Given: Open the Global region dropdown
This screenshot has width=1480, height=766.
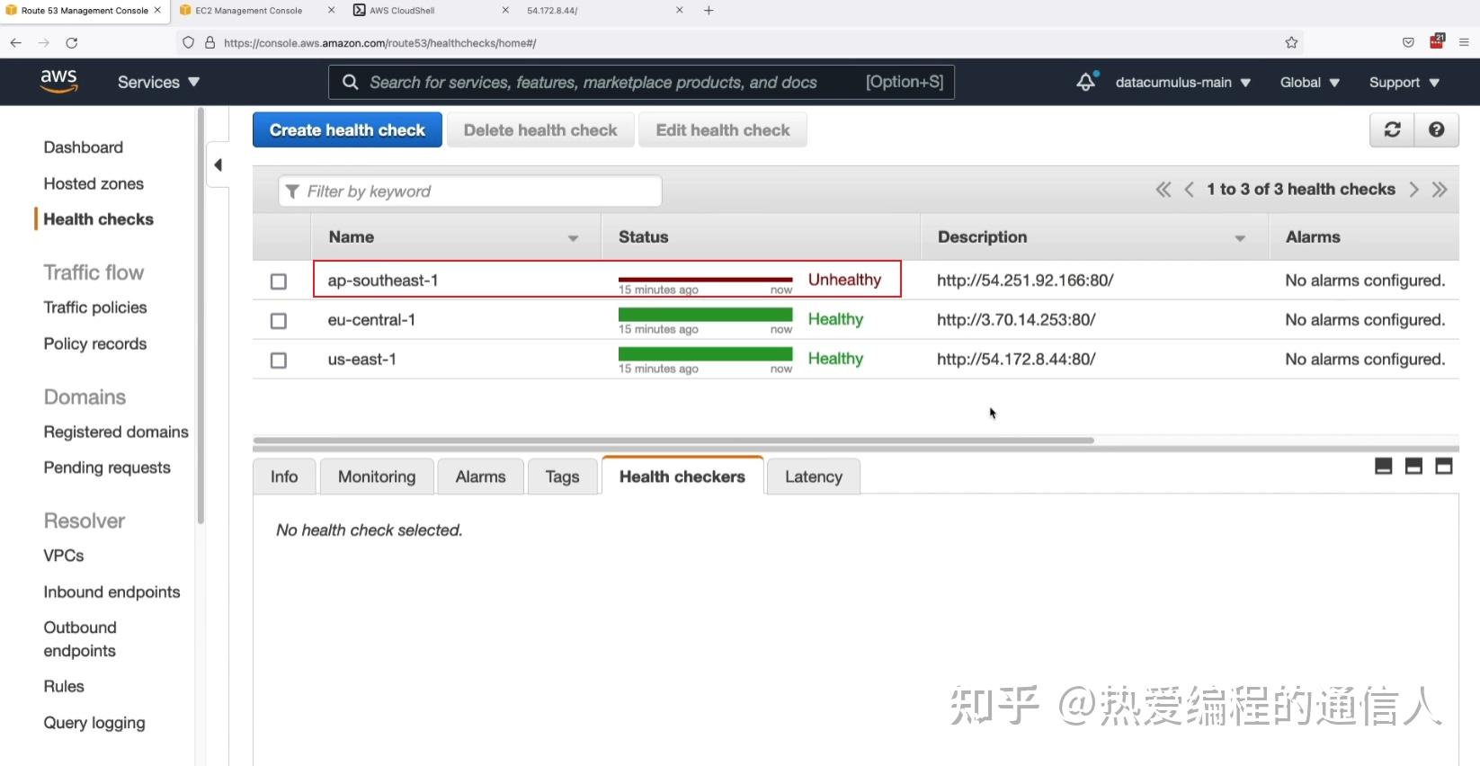Looking at the screenshot, I should click(1310, 82).
